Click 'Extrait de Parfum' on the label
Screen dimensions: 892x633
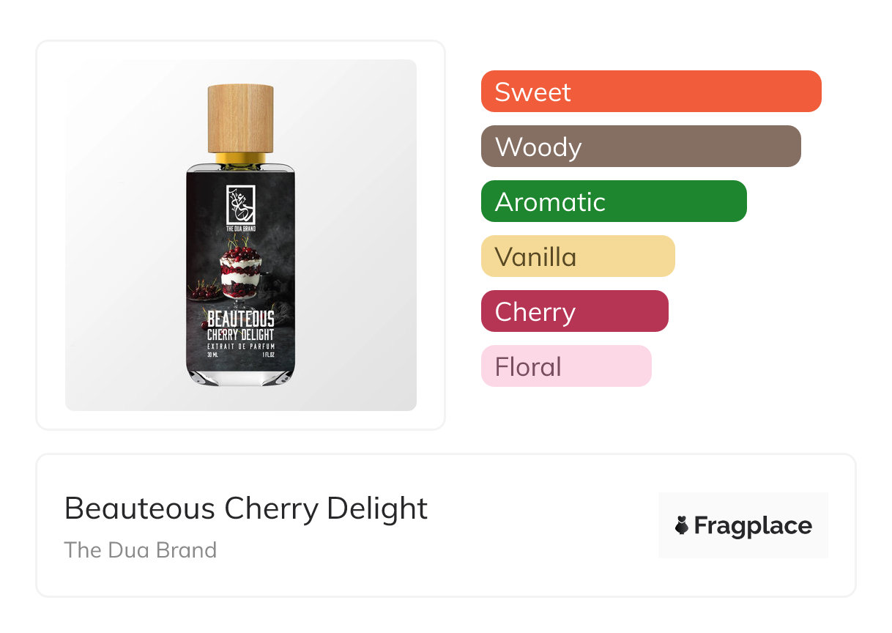coord(240,345)
